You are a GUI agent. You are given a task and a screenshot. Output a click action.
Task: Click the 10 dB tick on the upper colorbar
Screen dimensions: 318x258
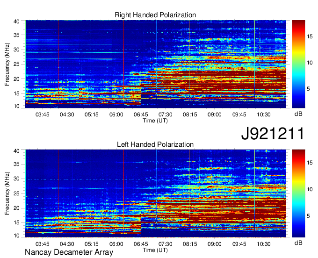pos(310,63)
